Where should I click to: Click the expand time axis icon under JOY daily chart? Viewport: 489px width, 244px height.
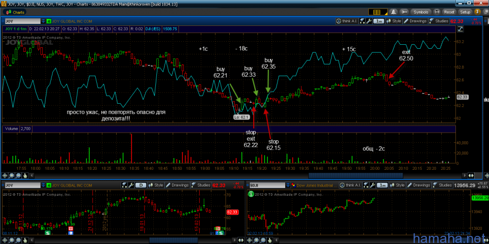pyautogui.click(x=241, y=240)
